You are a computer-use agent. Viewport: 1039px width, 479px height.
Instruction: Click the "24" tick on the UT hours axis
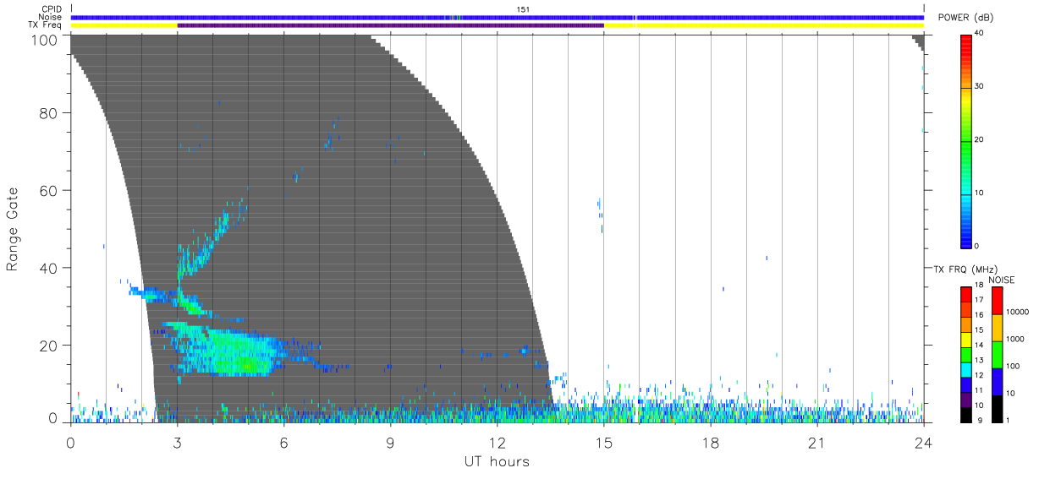click(x=924, y=443)
